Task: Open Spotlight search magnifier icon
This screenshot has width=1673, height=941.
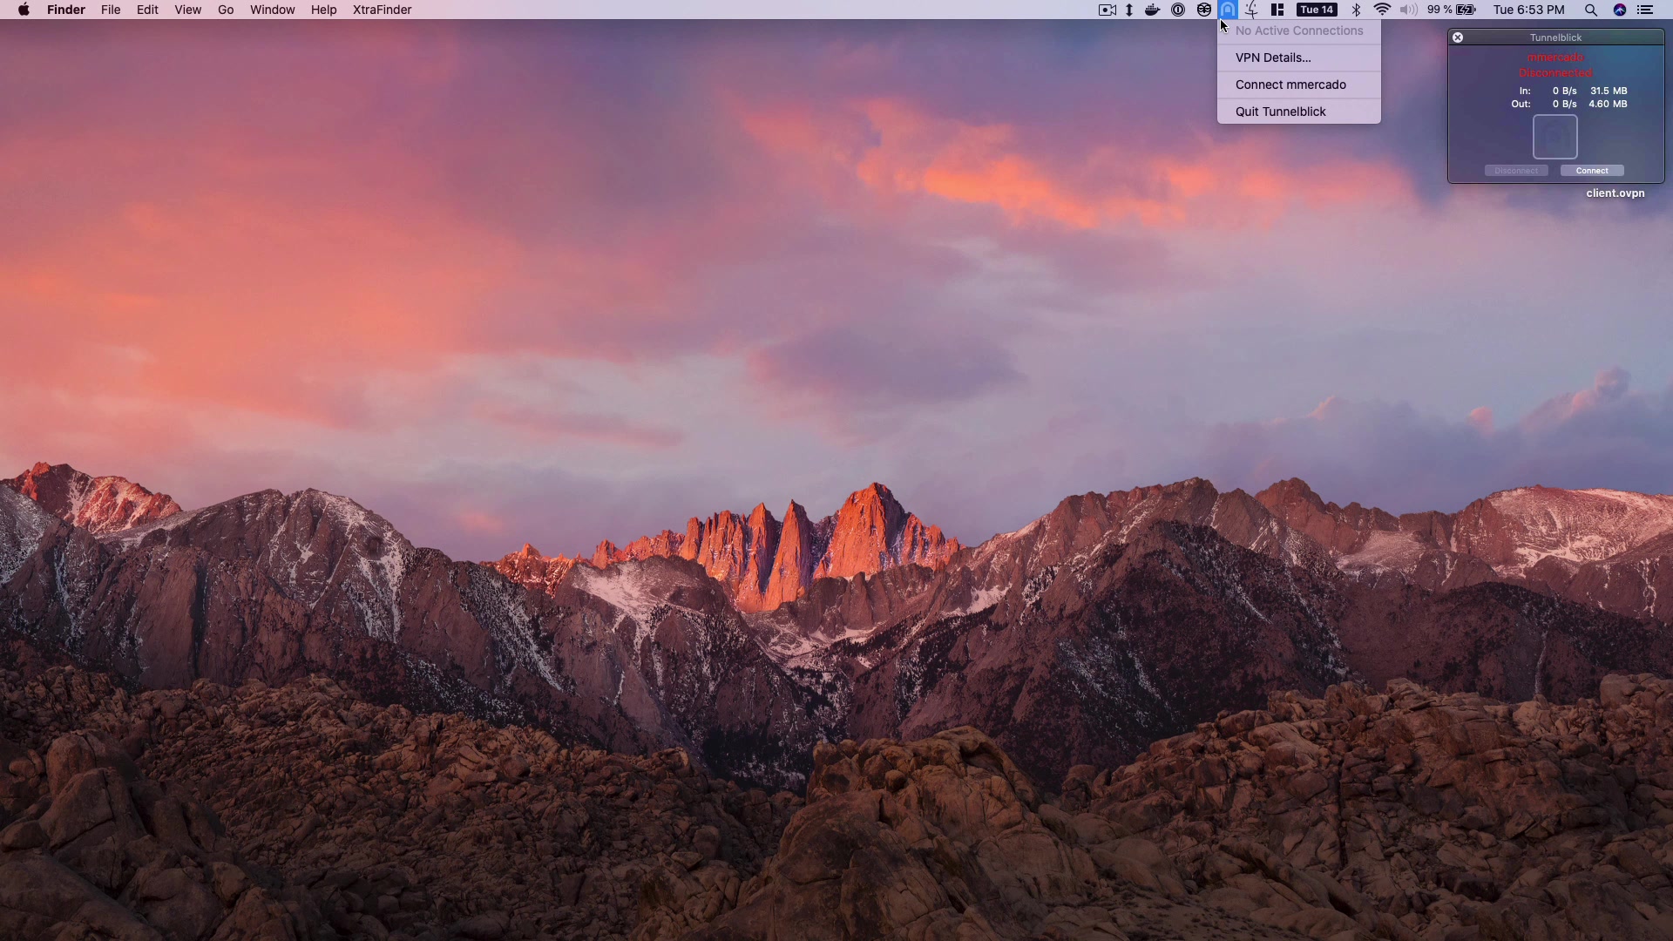Action: [1591, 10]
